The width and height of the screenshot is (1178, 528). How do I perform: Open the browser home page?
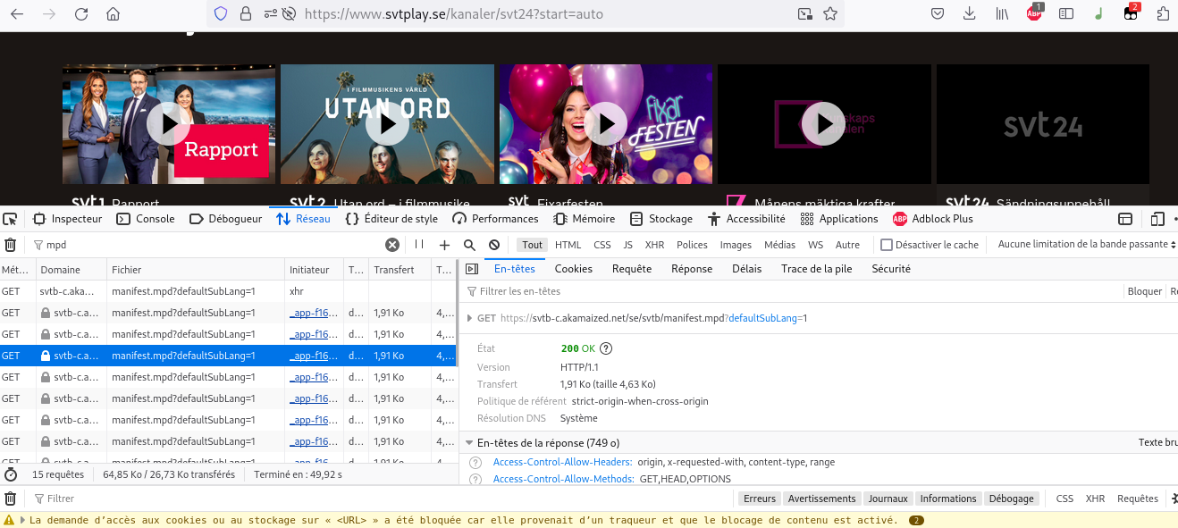coord(113,14)
